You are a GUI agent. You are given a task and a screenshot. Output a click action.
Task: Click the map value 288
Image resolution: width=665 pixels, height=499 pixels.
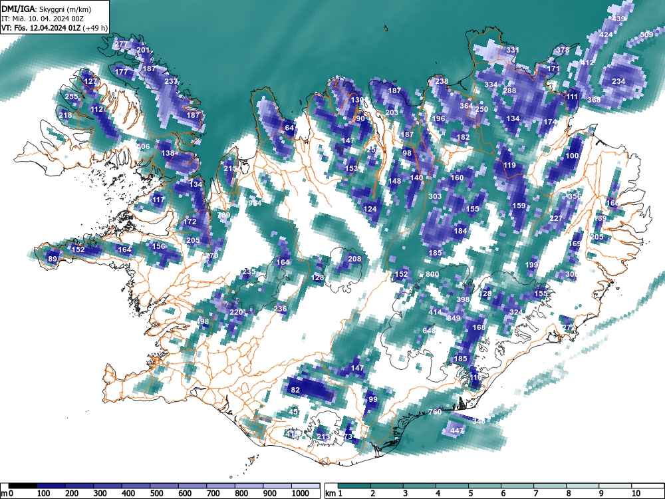[x=509, y=90]
